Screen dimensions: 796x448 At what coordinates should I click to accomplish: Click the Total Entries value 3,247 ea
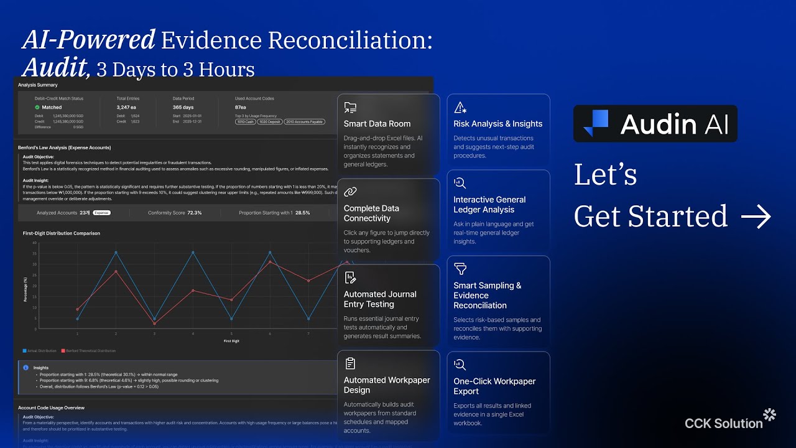(127, 107)
